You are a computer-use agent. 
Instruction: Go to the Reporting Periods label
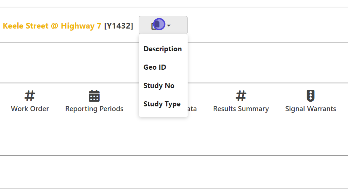pos(94,109)
